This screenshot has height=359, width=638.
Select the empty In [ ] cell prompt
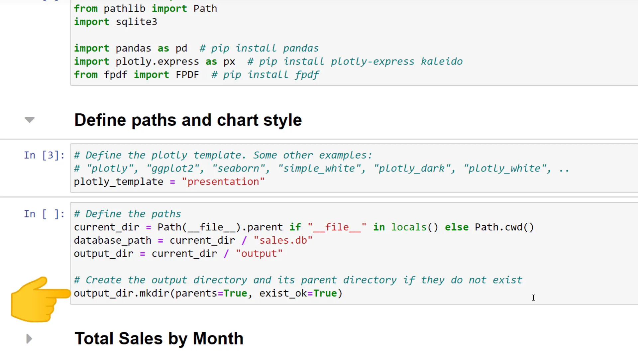coord(44,214)
